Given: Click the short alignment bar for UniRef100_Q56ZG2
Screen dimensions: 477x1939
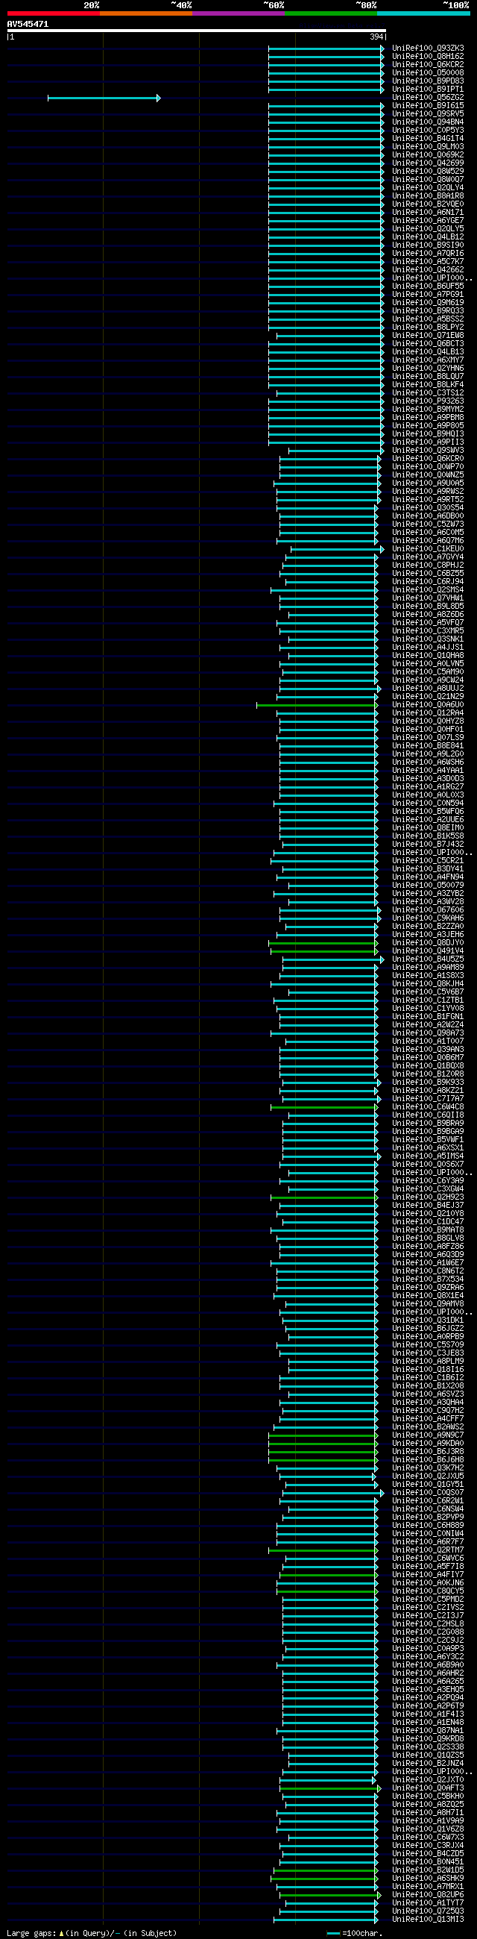Looking at the screenshot, I should 104,98.
